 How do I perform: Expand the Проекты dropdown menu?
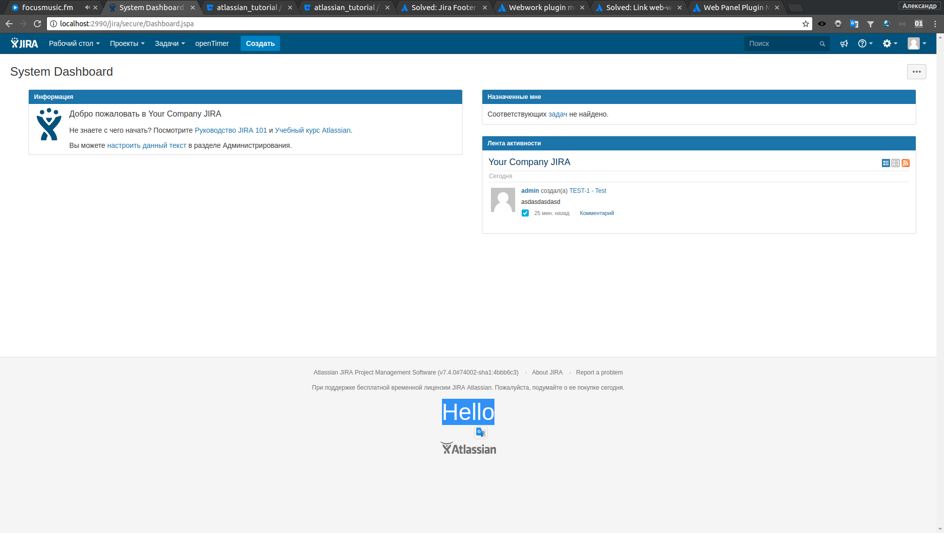pos(127,43)
